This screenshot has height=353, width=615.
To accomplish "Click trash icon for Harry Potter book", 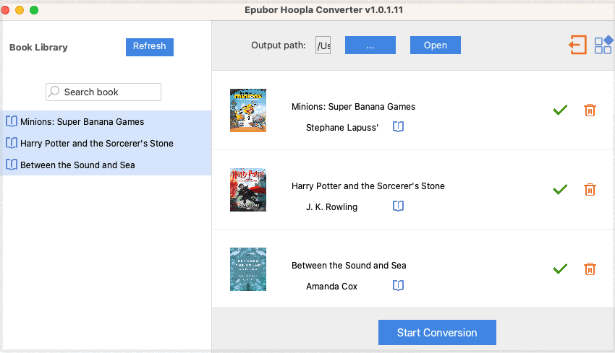I will click(590, 189).
